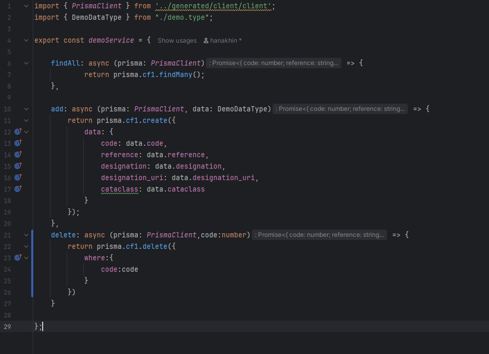Click the gutter icon beside the reference property
Viewport: 489px width, 354px height.
[x=18, y=155]
